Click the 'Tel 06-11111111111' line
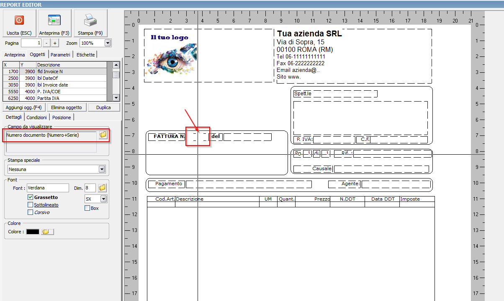504x301 pixels. pos(301,57)
